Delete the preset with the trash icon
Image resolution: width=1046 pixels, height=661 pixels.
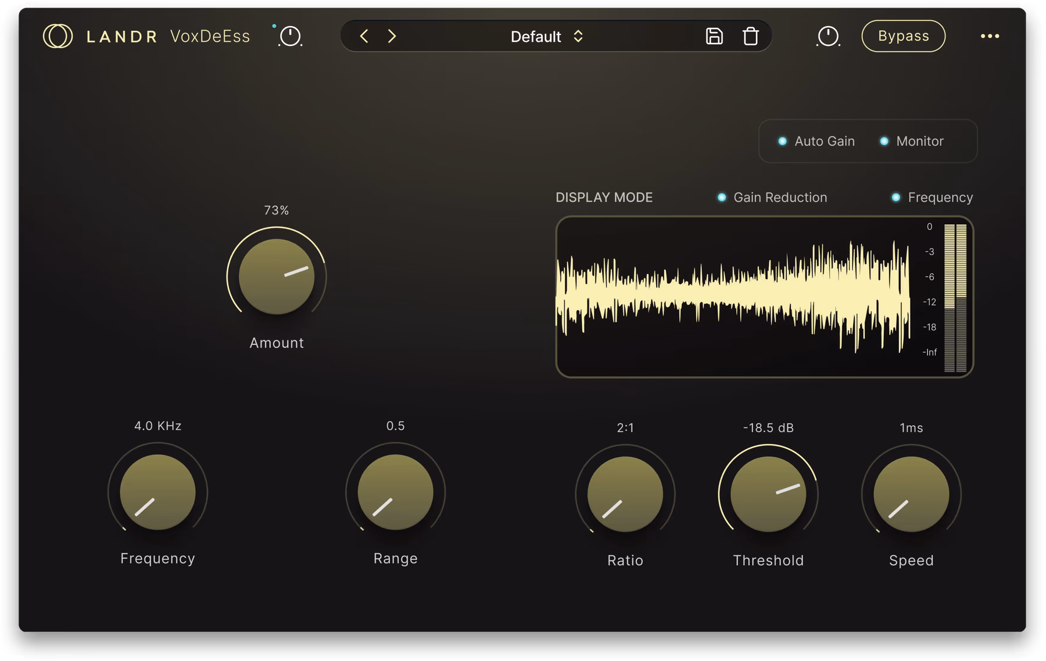751,36
